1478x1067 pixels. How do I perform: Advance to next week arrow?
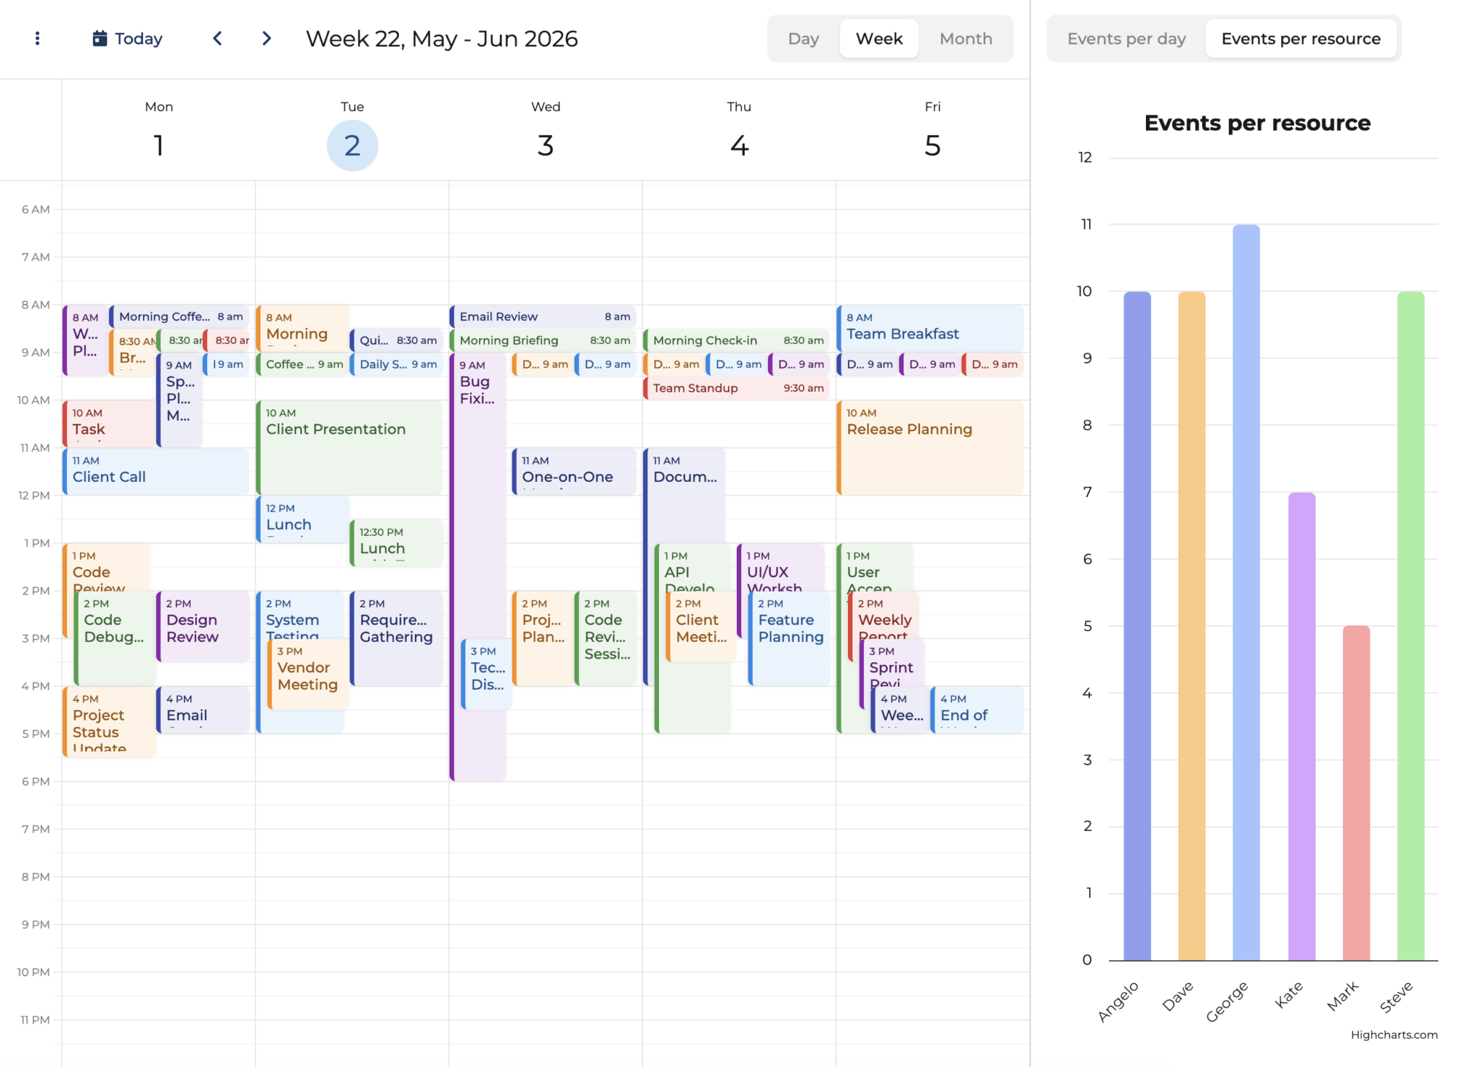tap(266, 38)
